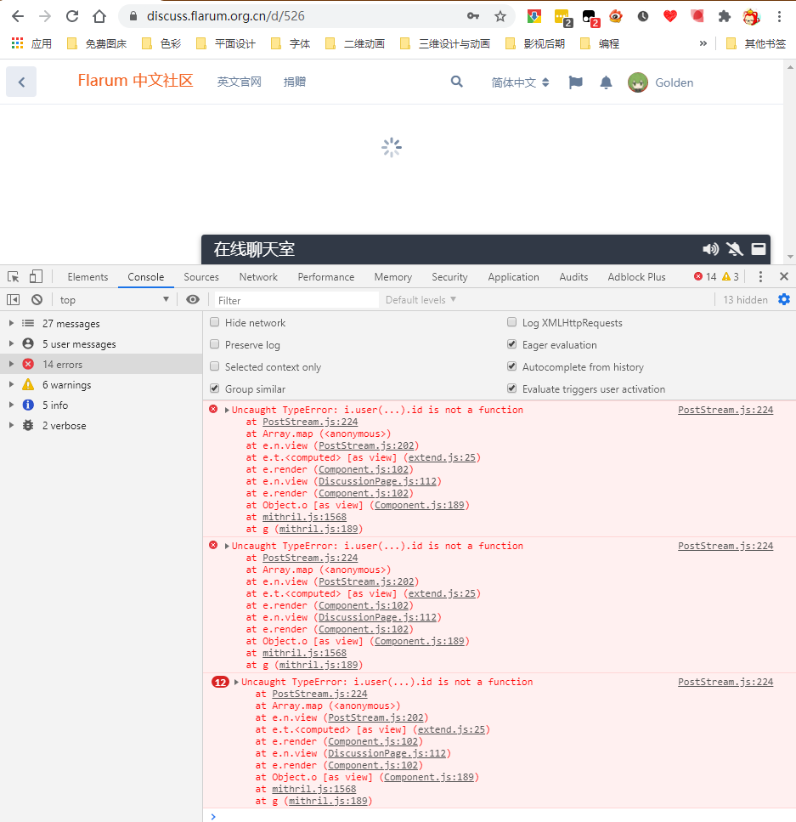Expand the 2 verbose group

coord(11,425)
